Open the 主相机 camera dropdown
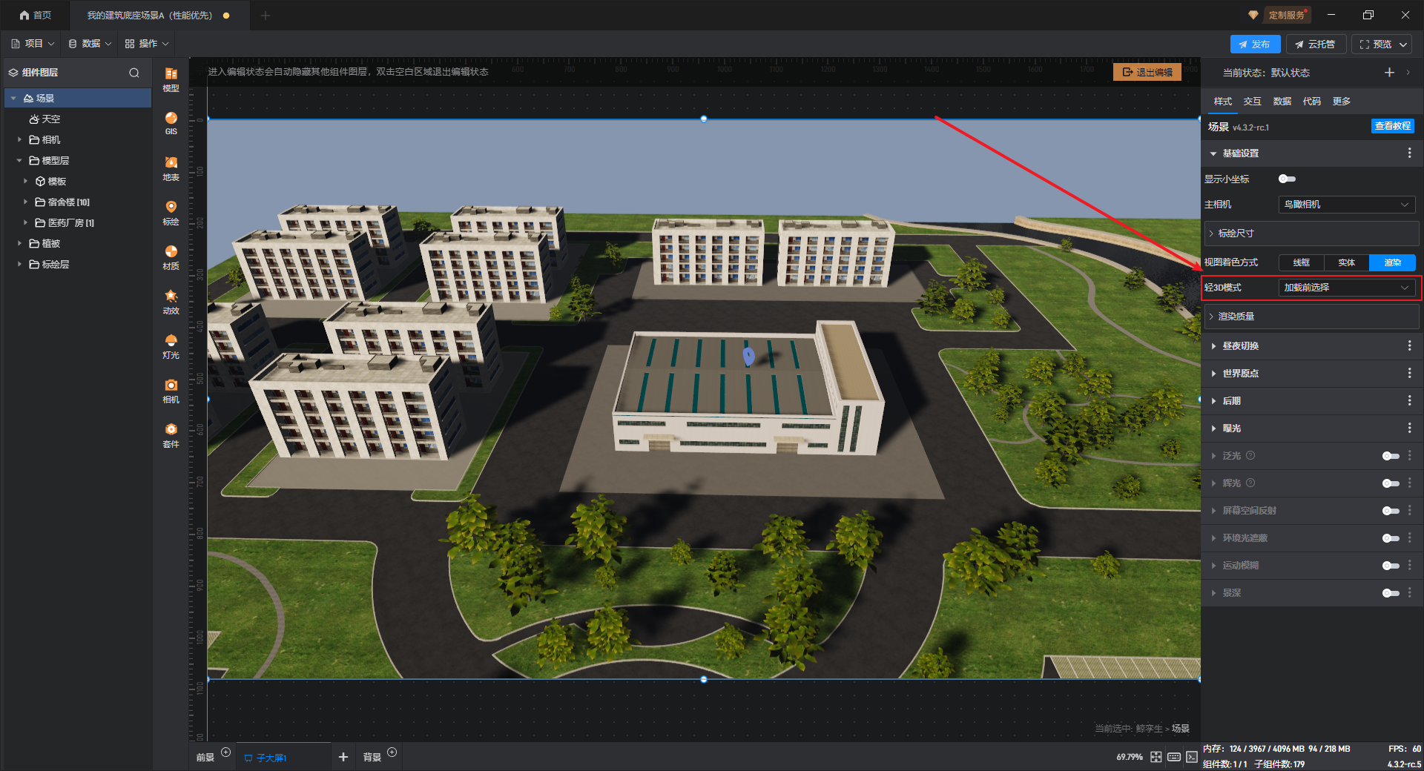 pos(1346,205)
